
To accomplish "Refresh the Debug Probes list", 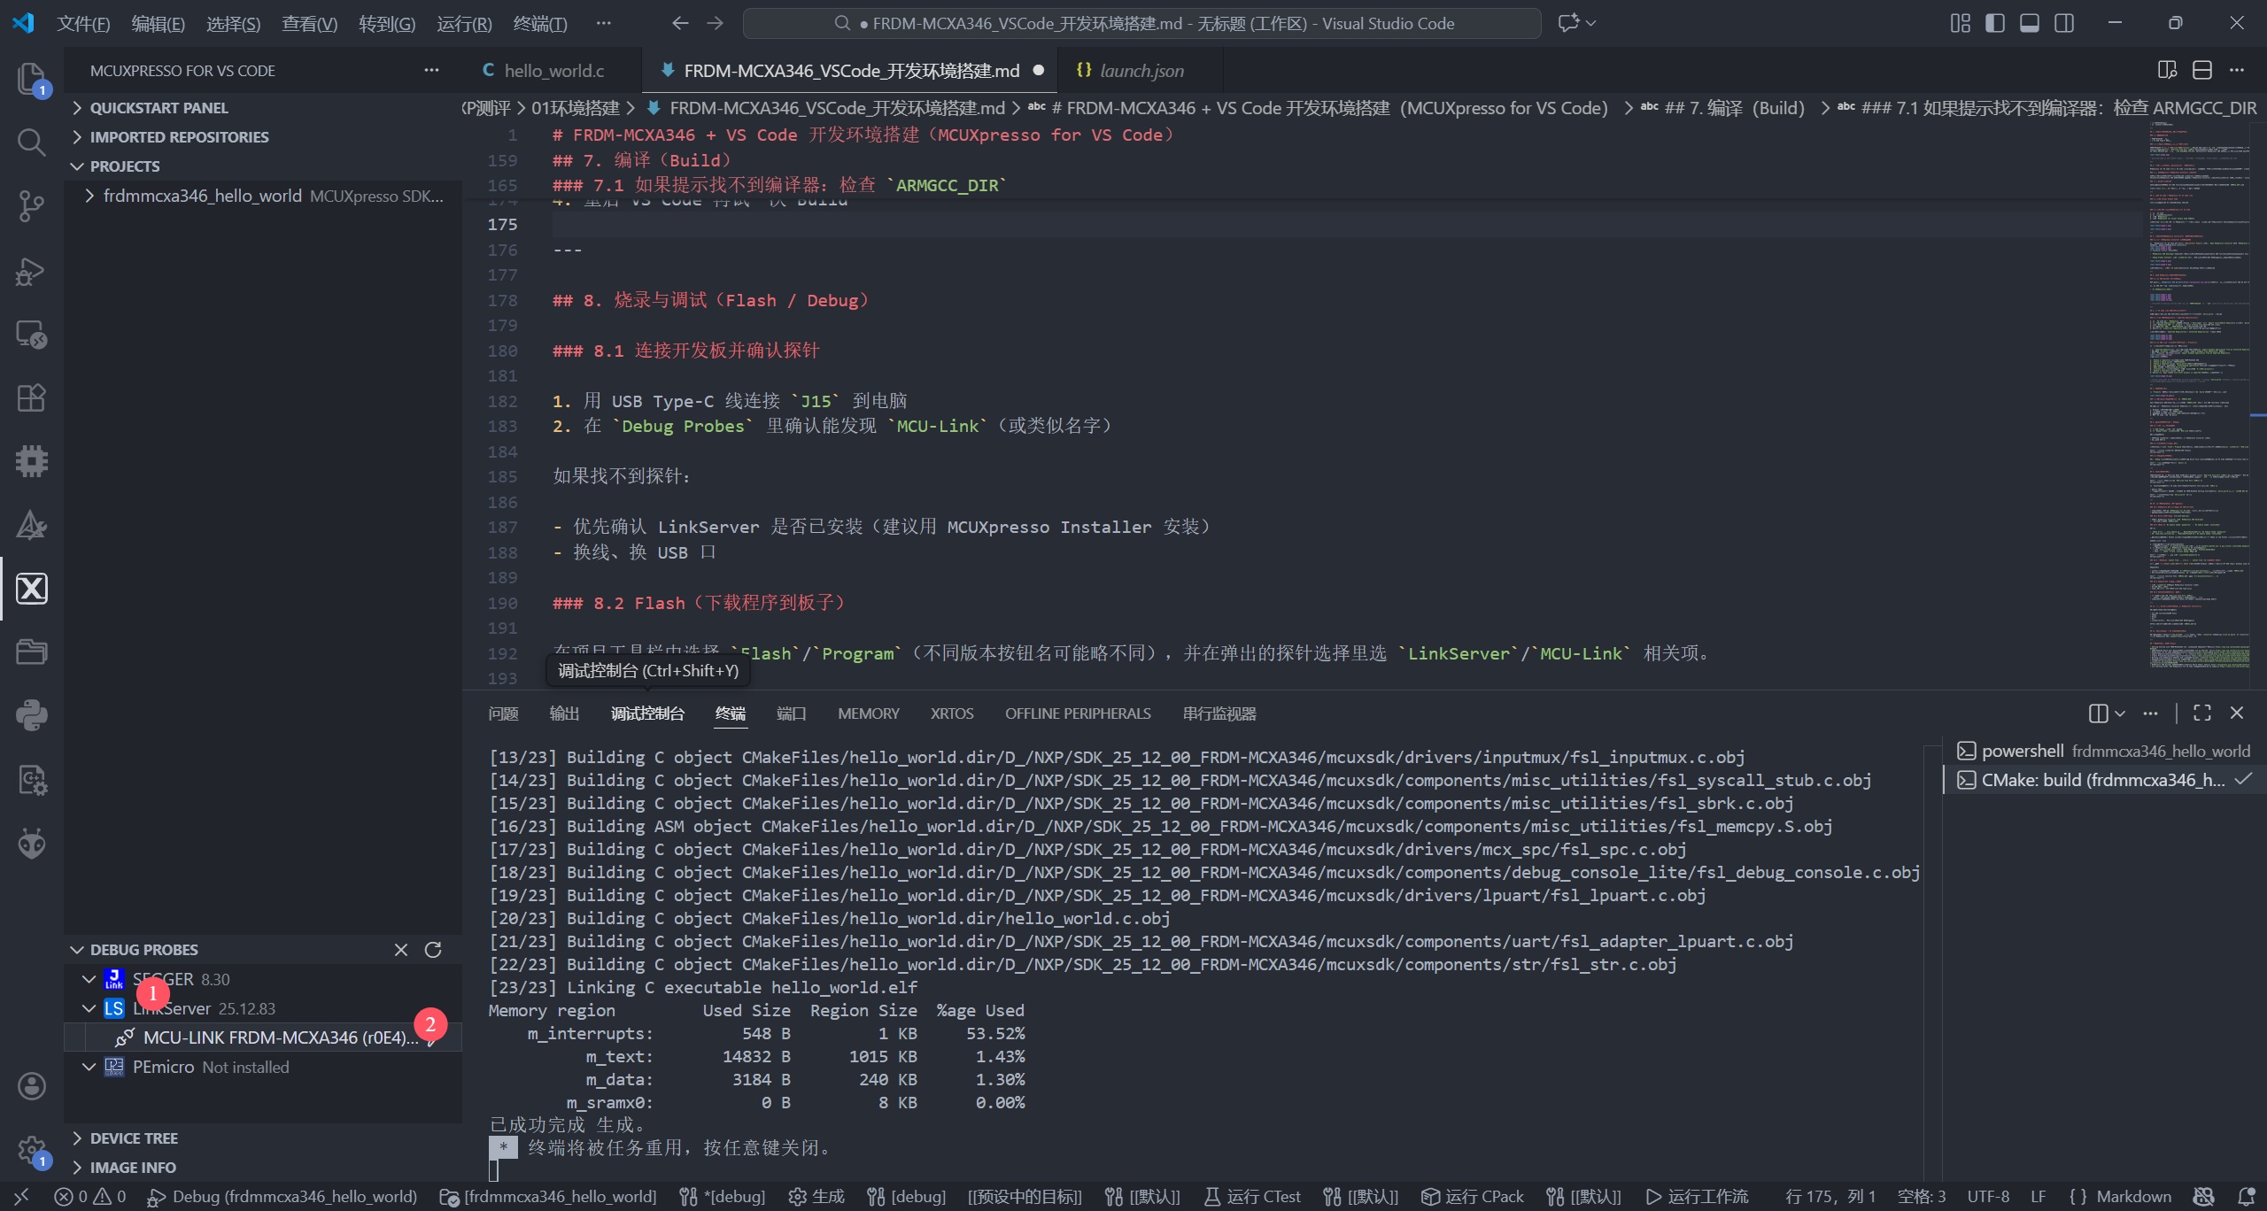I will 433,949.
